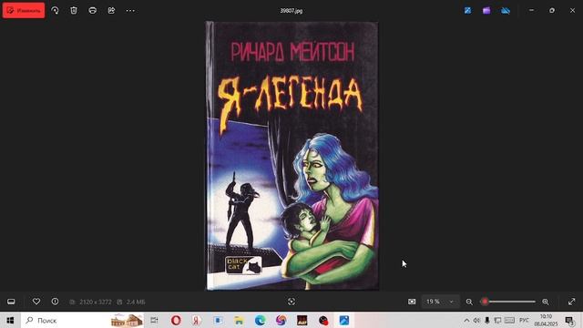
Task: Print the image via the printer icon
Action: pos(93,10)
